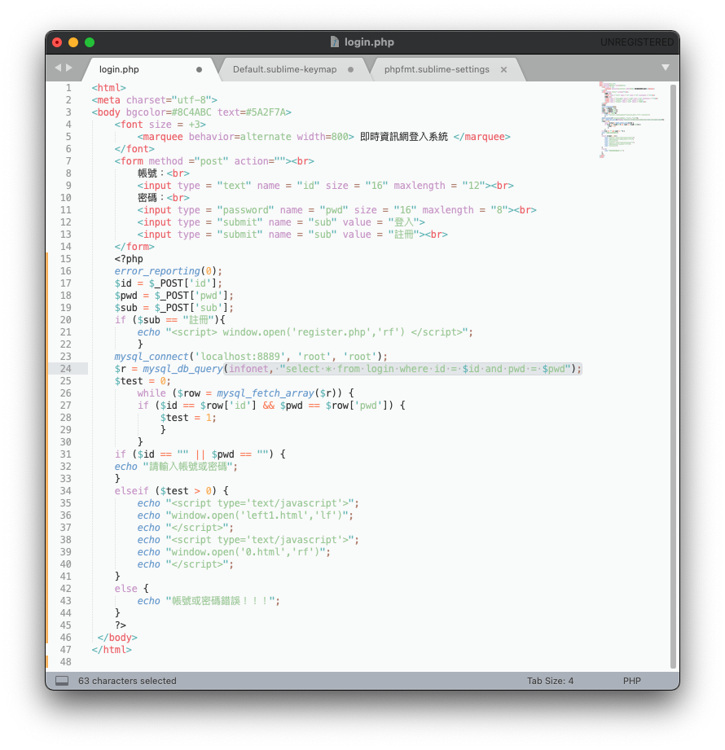725x750 pixels.
Task: Click the mysql_connect function name
Action: tap(152, 357)
